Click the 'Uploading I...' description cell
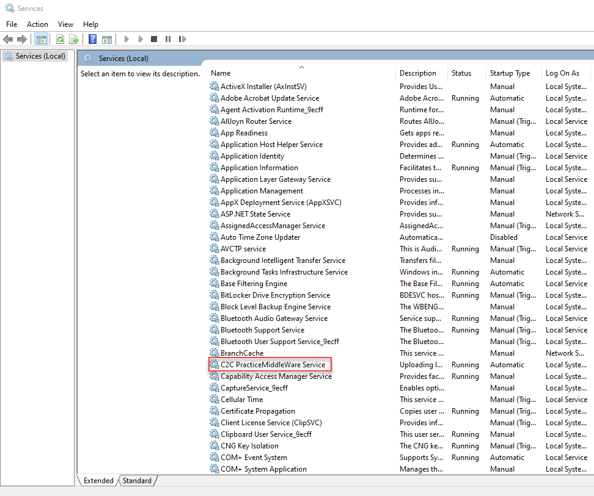Viewport: 594px width, 496px height. click(x=421, y=364)
